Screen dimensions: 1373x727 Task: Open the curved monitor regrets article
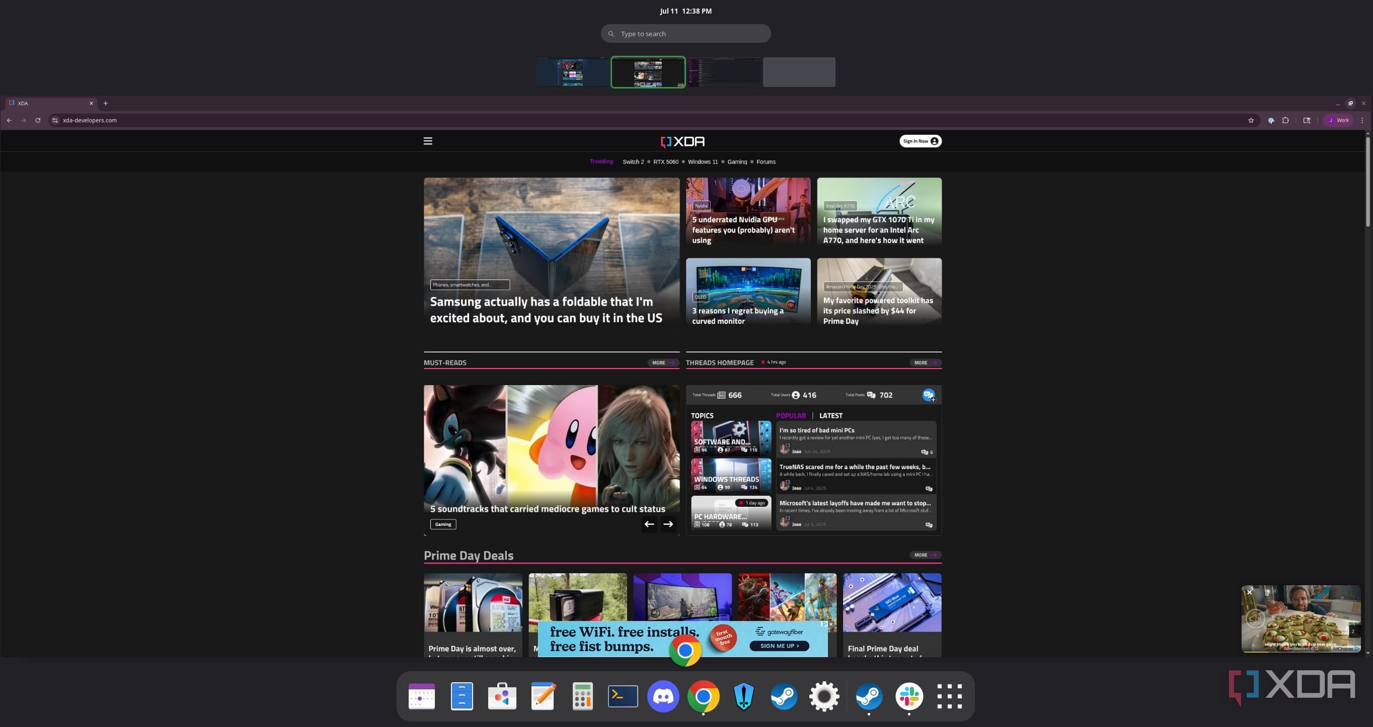tap(738, 316)
